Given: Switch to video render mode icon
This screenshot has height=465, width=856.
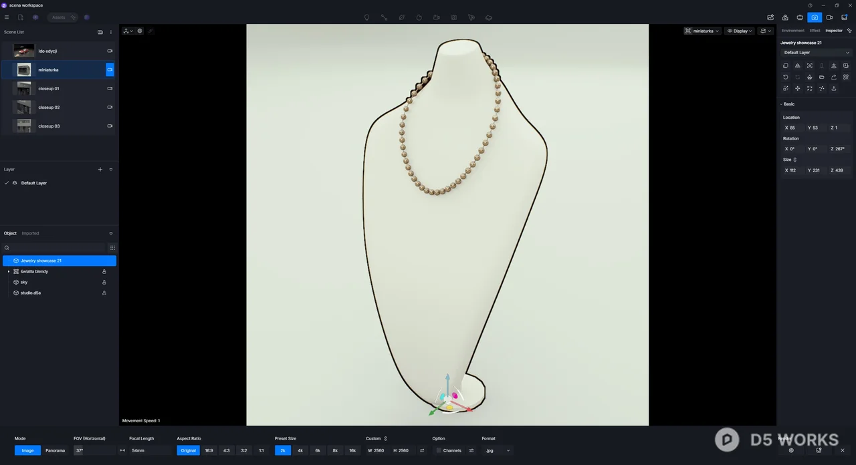Looking at the screenshot, I should [x=829, y=17].
